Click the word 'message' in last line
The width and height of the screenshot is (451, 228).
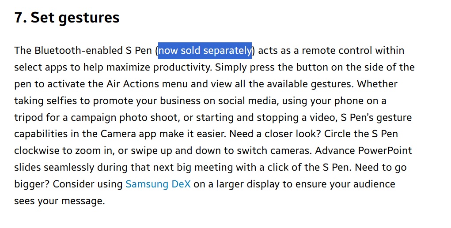tap(83, 201)
